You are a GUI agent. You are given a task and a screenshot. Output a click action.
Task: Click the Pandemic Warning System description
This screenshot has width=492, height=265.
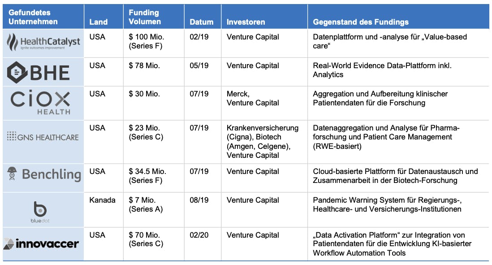click(387, 205)
